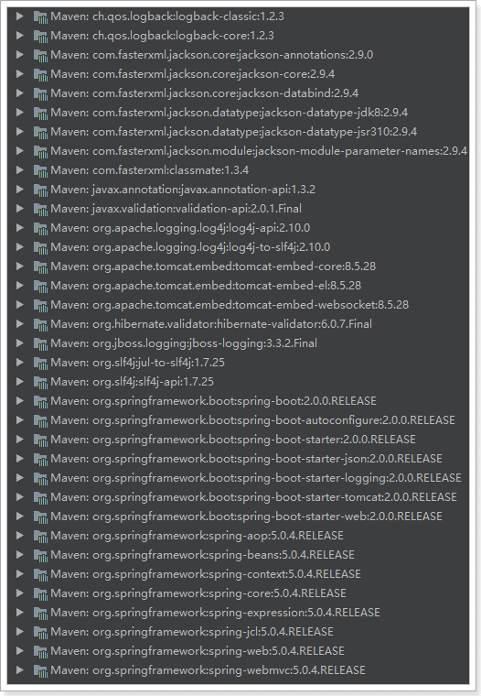
Task: Click library icon beside classmate:1.3.4
Action: 40,171
